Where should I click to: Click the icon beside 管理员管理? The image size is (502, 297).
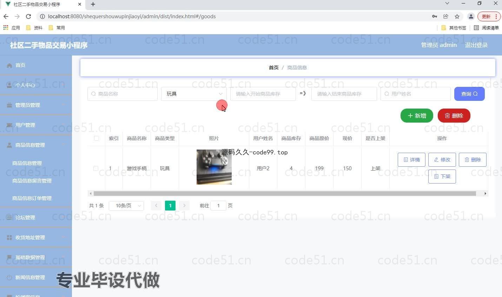9,105
